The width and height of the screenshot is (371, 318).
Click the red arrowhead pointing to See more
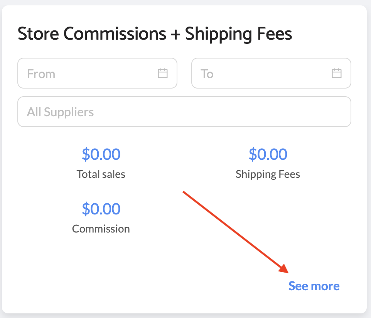coord(284,269)
